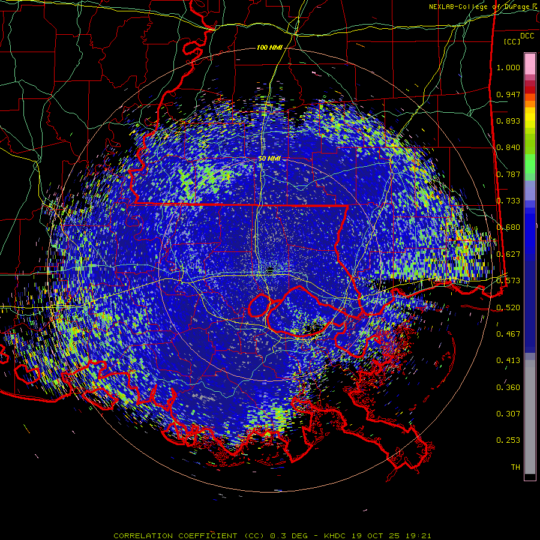Click the [CC] label above the color scale
Image resolution: width=540 pixels, height=540 pixels.
[512, 41]
